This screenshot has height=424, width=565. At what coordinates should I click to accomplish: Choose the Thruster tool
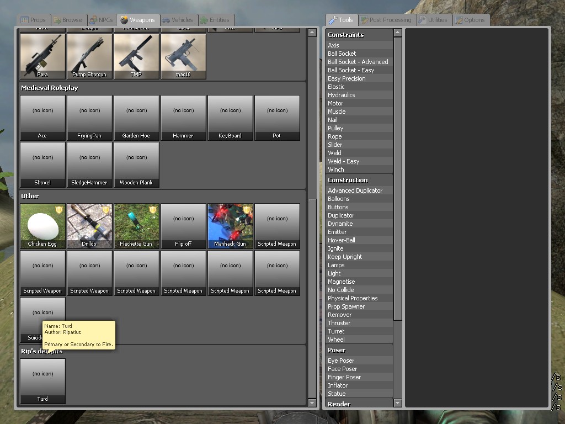click(359, 323)
